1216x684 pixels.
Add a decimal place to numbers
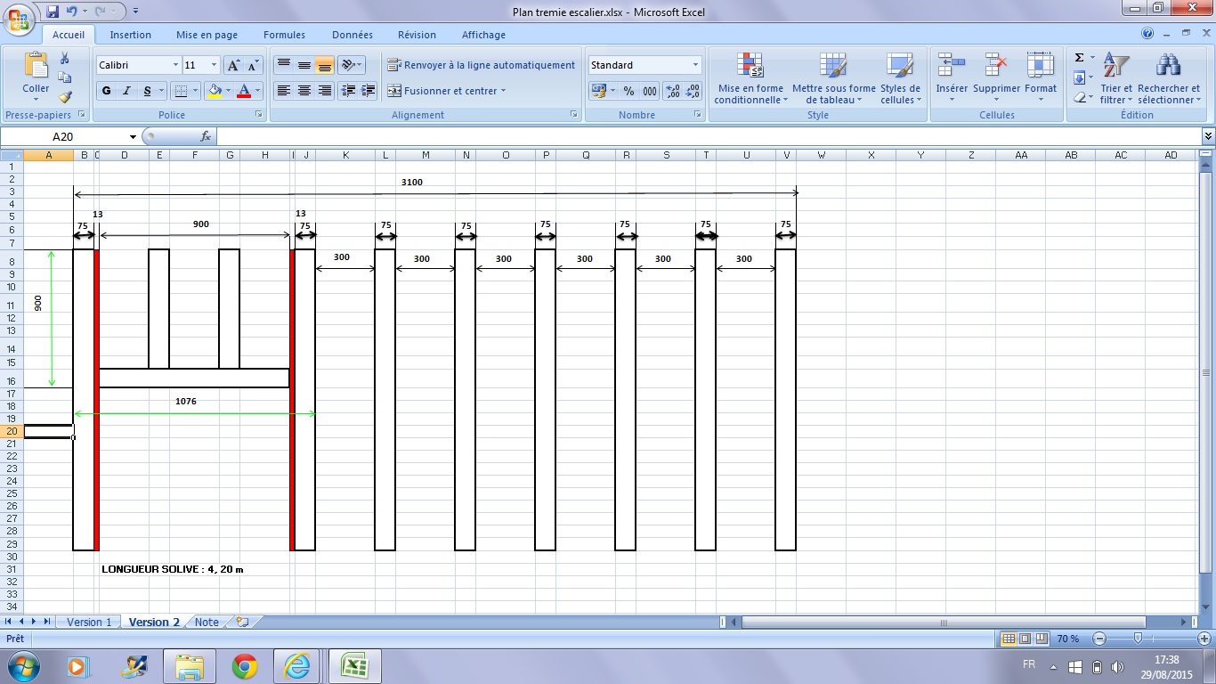tap(672, 91)
